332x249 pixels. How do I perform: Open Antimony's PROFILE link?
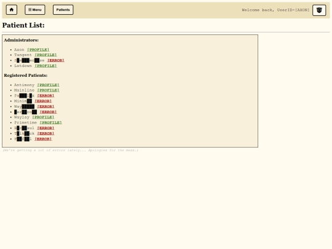(x=49, y=85)
